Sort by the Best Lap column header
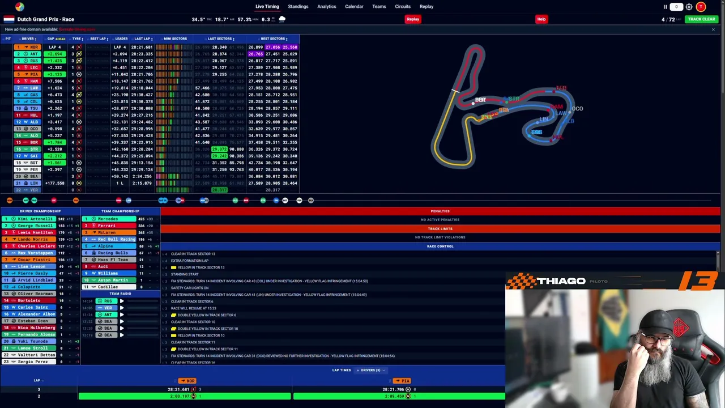 [99, 39]
